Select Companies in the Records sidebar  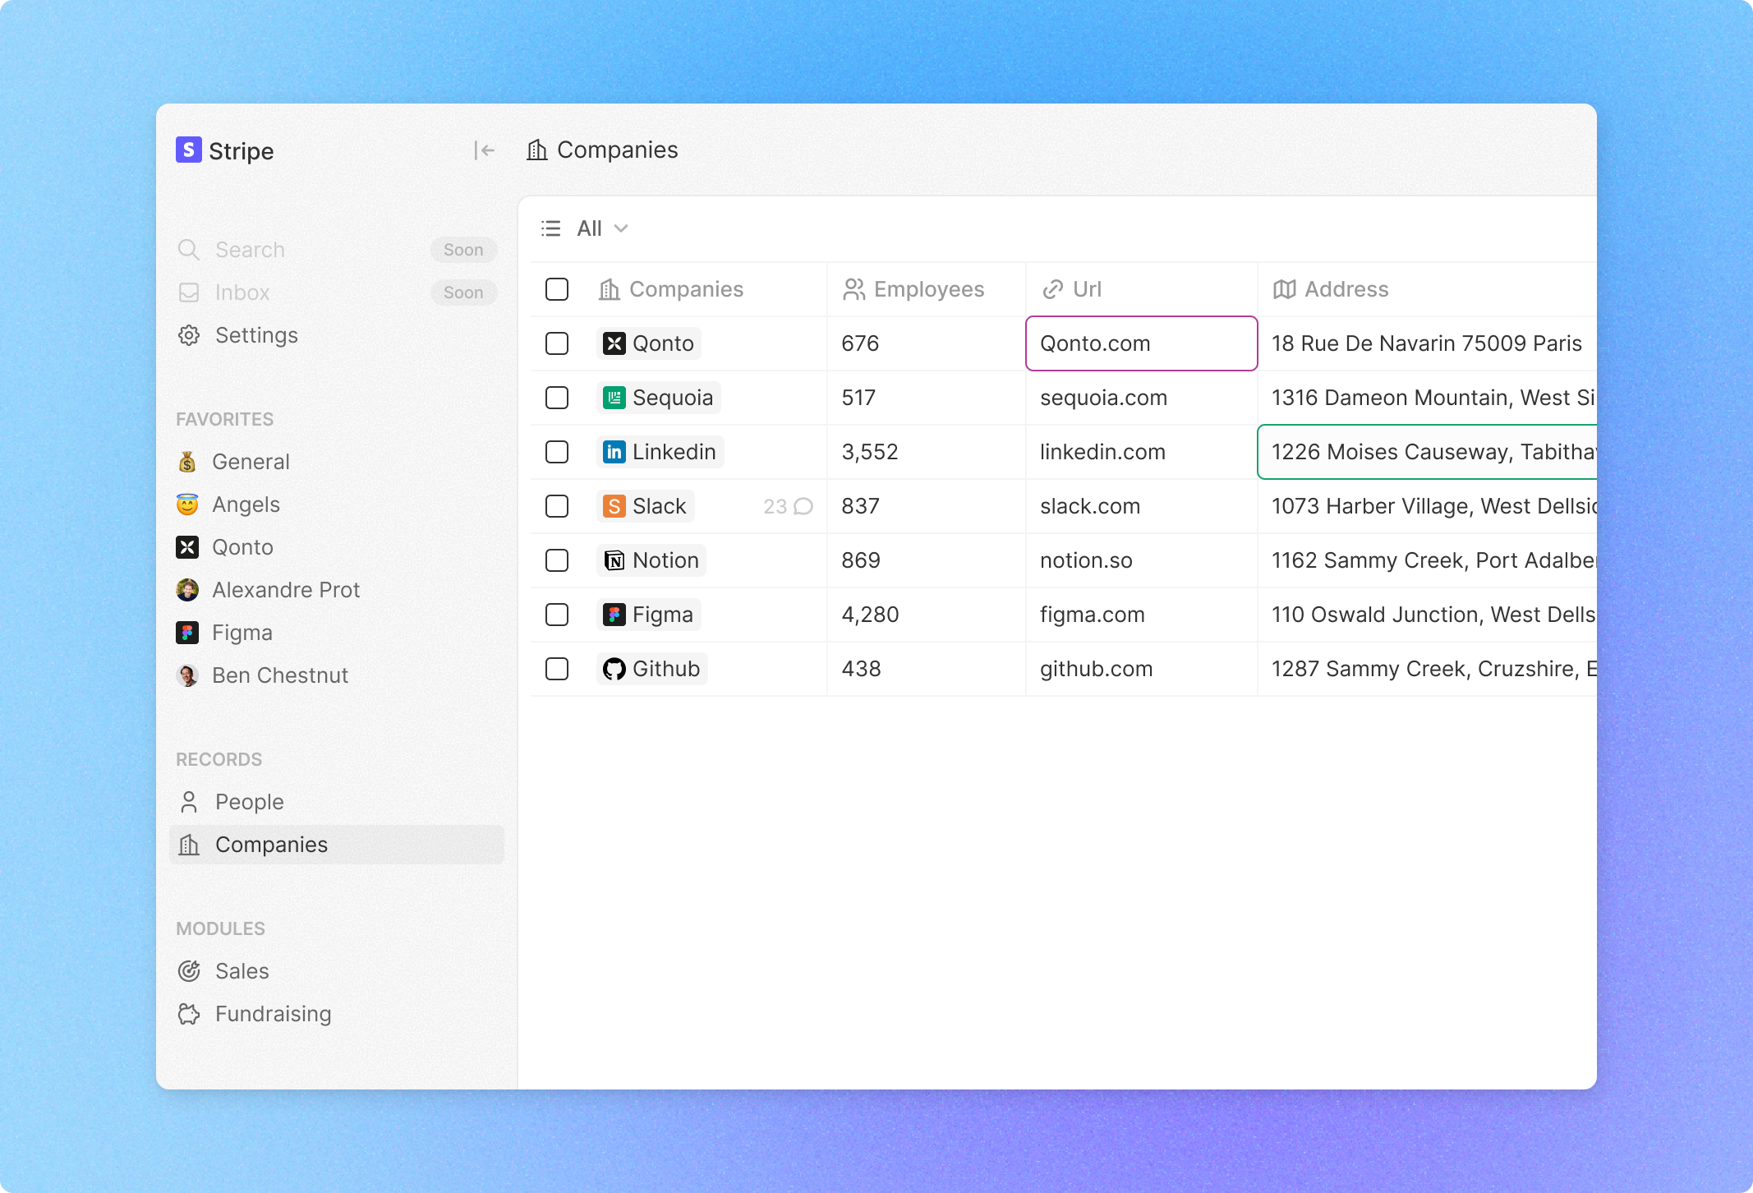271,845
